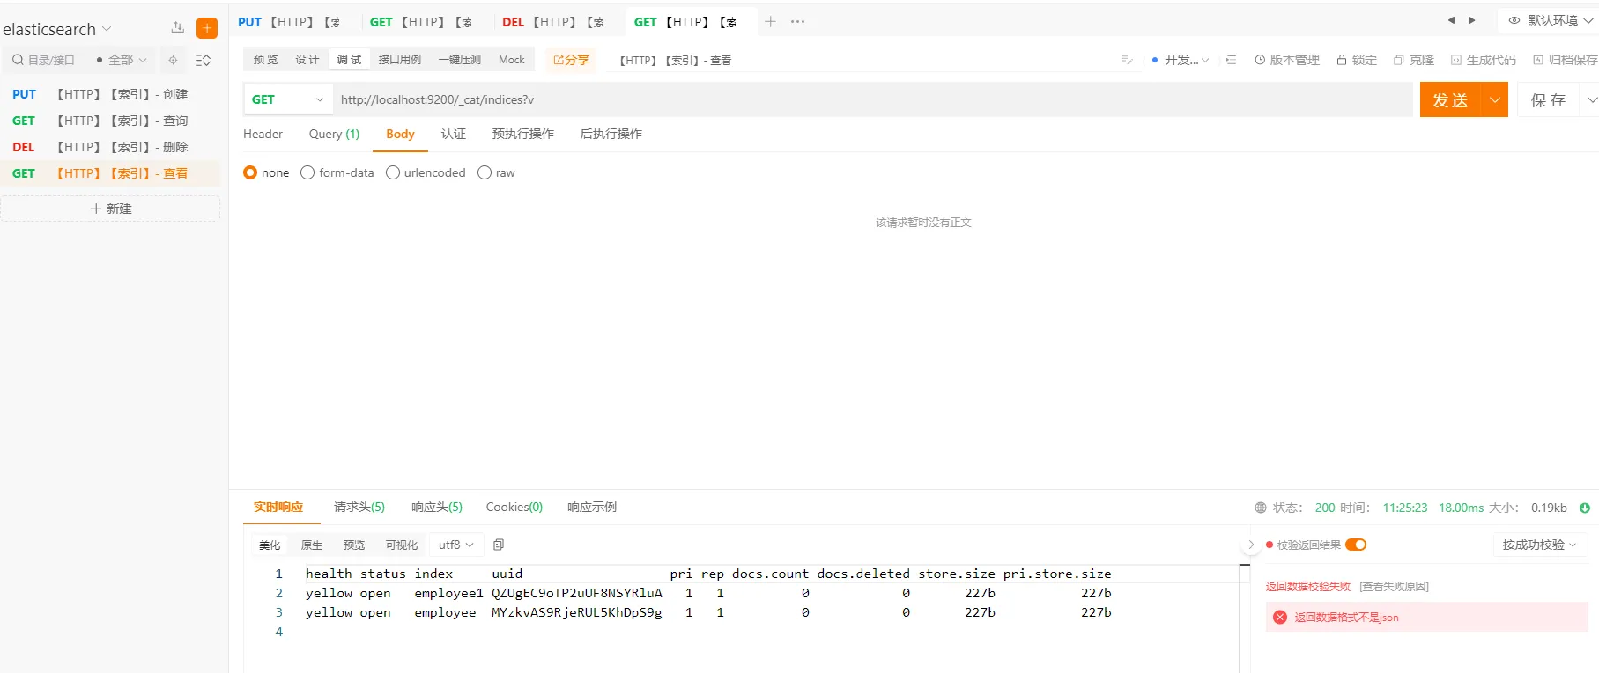Click the clone icon labeled 克隆
This screenshot has width=1599, height=673.
point(1413,60)
